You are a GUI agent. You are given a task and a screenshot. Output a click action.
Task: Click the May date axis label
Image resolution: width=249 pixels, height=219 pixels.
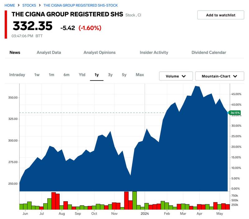tap(220, 214)
